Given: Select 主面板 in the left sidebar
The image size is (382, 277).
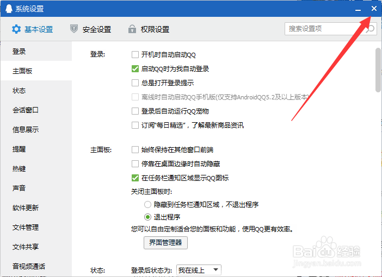Looking at the screenshot, I should [36, 71].
